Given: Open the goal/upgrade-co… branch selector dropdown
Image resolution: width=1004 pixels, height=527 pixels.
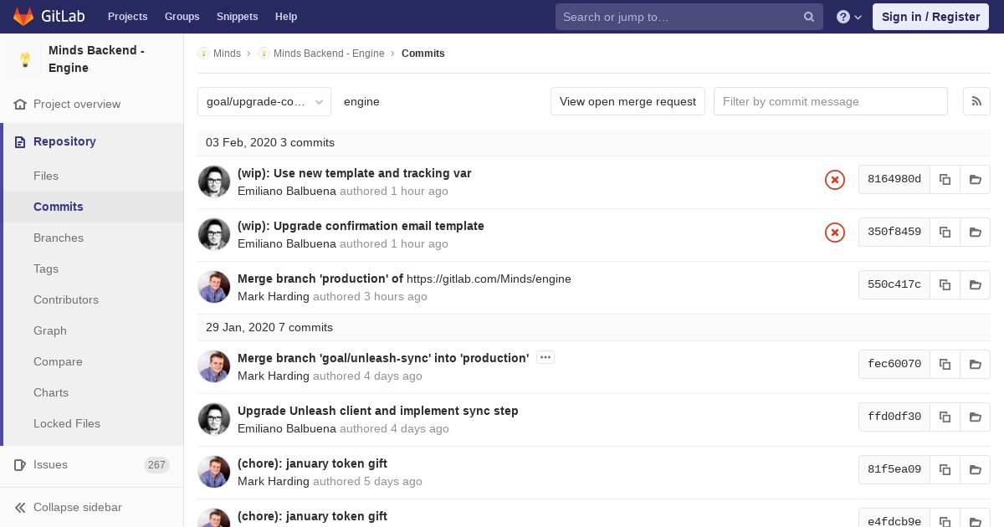Looking at the screenshot, I should click(264, 101).
